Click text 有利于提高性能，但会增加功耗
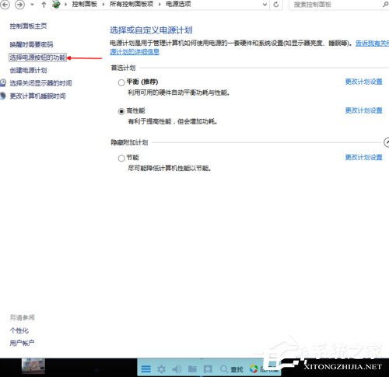Image resolution: width=389 pixels, height=377 pixels. coord(173,121)
